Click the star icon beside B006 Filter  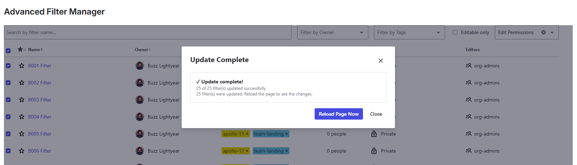click(x=22, y=151)
